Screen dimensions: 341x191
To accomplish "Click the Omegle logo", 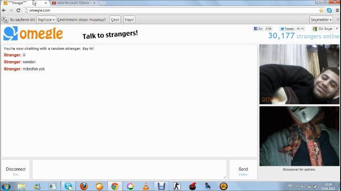I will [x=33, y=33].
